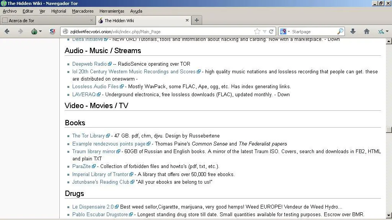392x220 pixels.
Task: Click external-link icon beside Lossless Audio Files
Action: tap(121, 87)
